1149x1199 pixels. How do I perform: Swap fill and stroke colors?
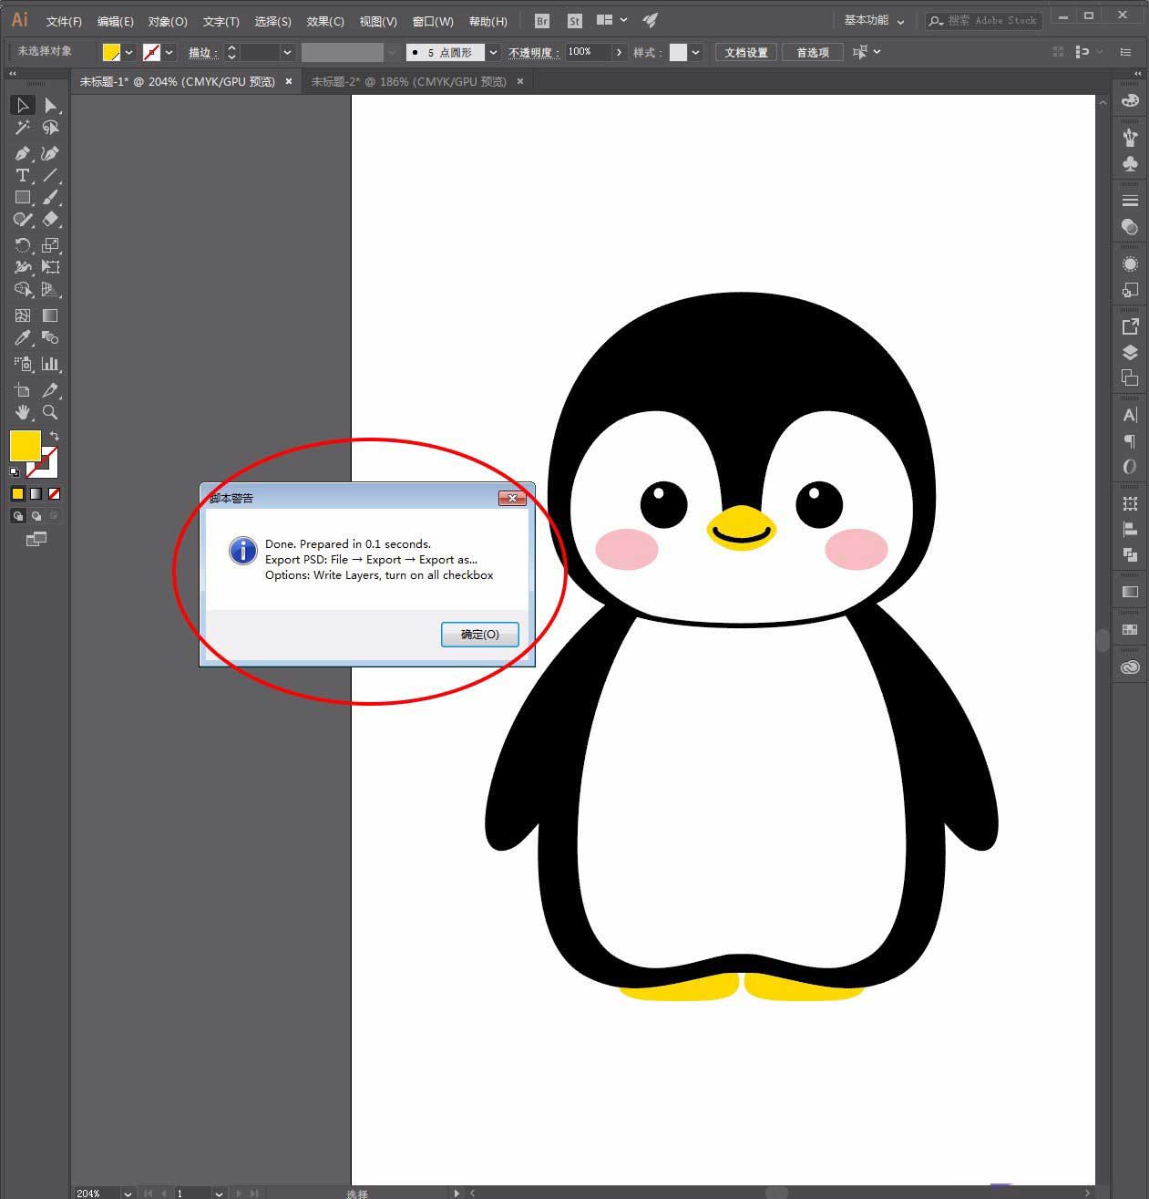coord(54,436)
